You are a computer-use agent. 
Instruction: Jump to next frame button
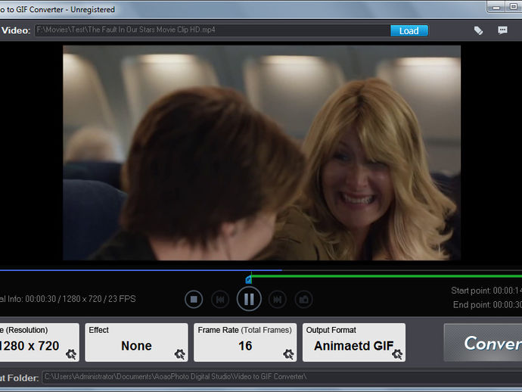[278, 300]
